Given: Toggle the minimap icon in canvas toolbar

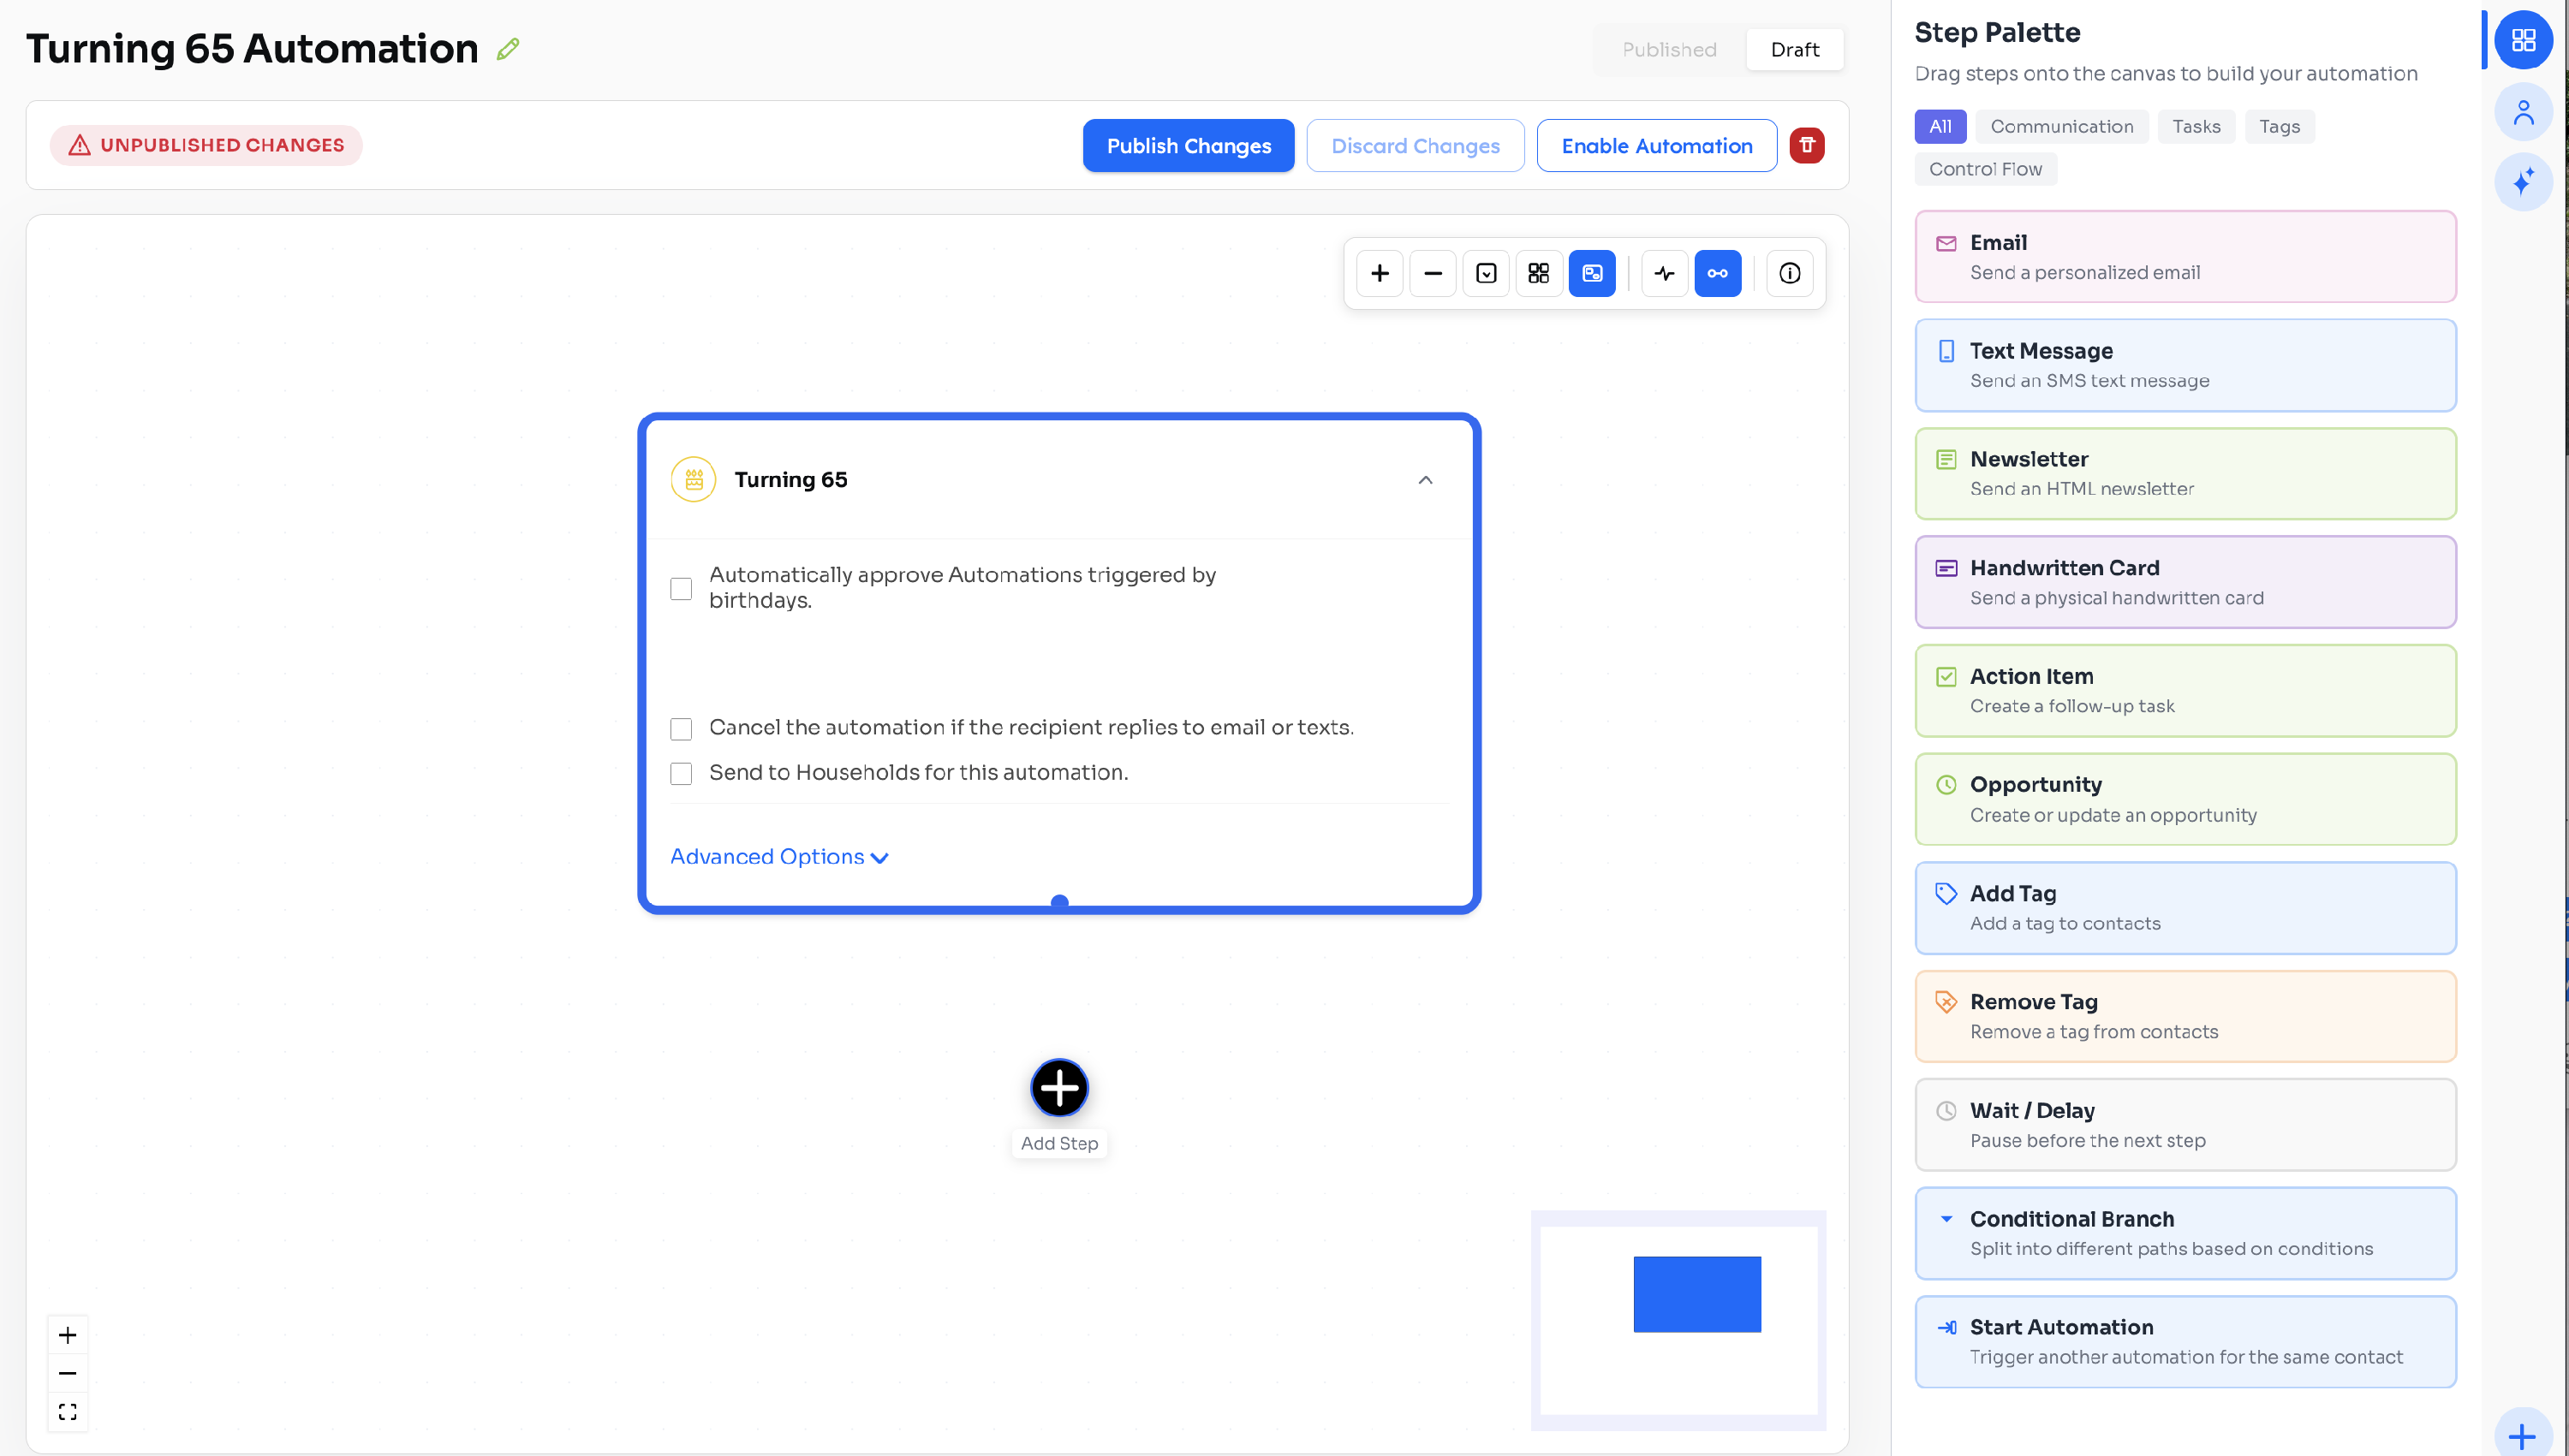Looking at the screenshot, I should (x=1592, y=273).
